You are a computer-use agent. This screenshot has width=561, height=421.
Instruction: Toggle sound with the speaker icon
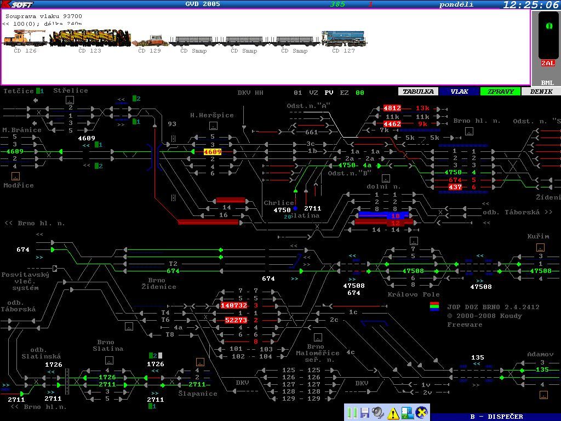coord(377,413)
